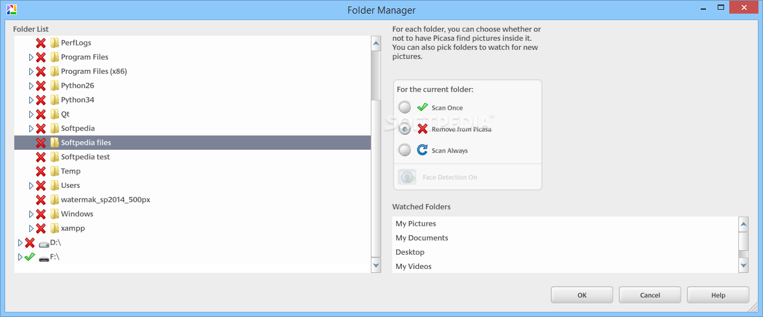The height and width of the screenshot is (317, 763).
Task: Click the red X icon next to Program Files
Action: (x=41, y=57)
